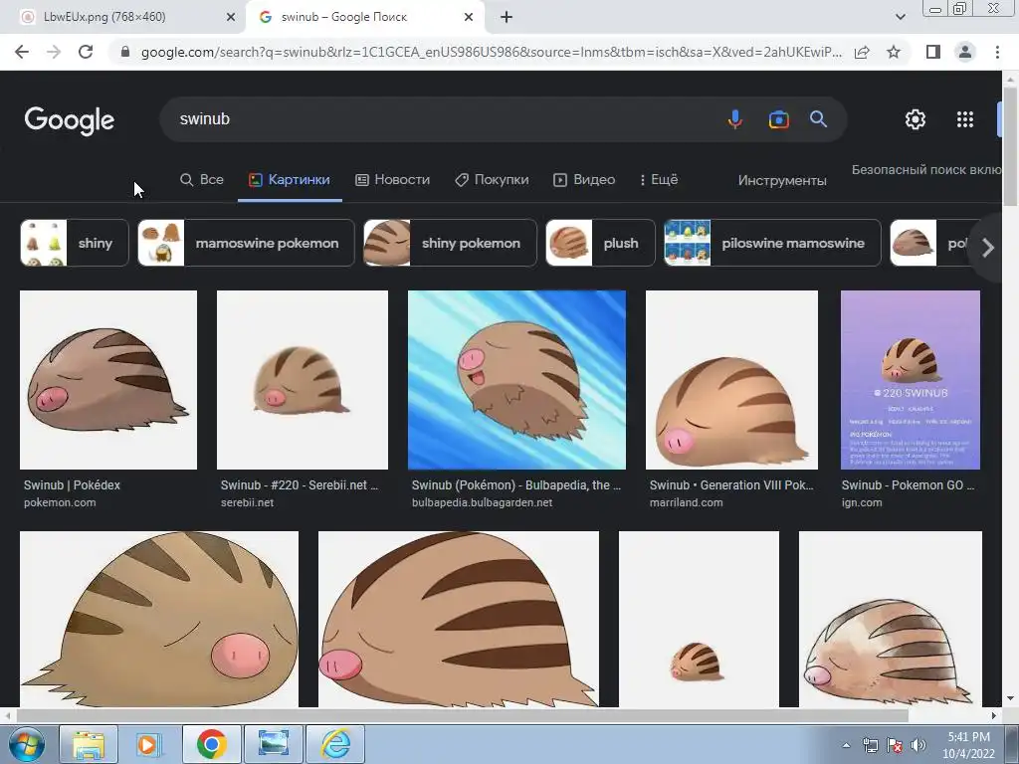
Task: Open the Google apps grid
Action: (x=965, y=119)
